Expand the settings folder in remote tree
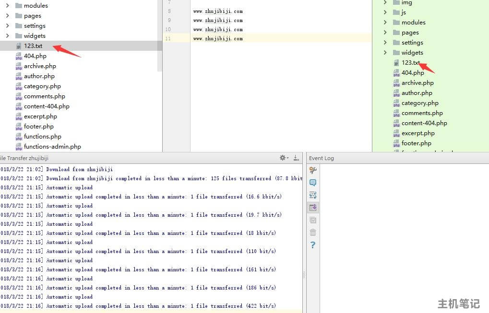The image size is (489, 313). click(385, 43)
